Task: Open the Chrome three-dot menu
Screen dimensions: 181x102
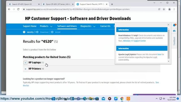Action: 174,9
